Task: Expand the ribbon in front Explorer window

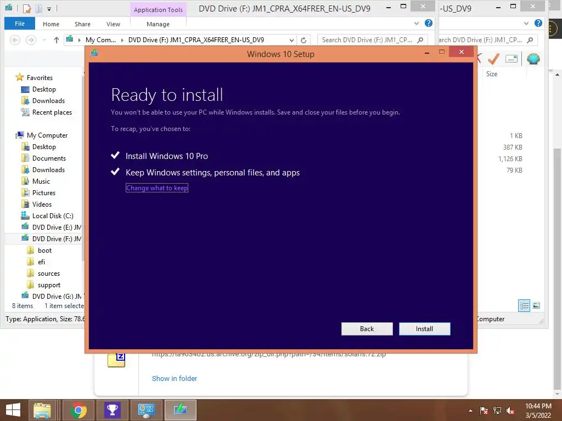Action: click(416, 23)
